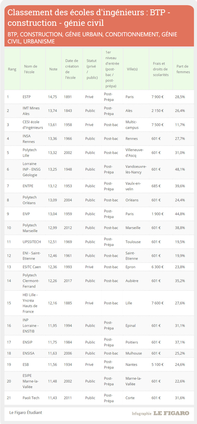Click 'Date de création de l'école' header

click(x=72, y=69)
